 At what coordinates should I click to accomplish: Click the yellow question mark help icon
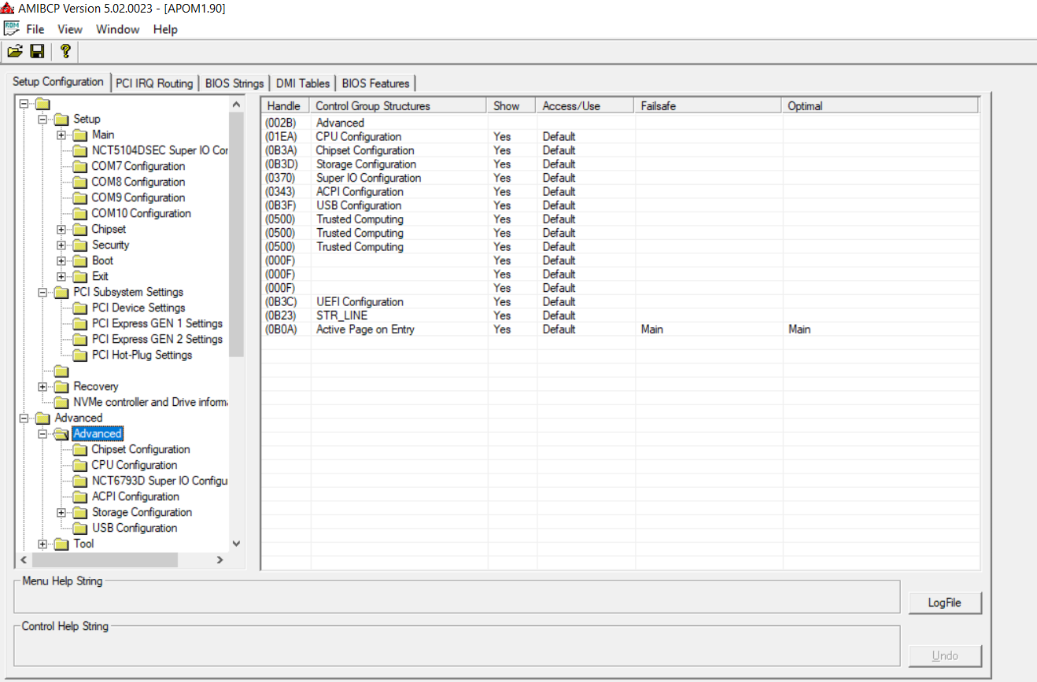65,52
